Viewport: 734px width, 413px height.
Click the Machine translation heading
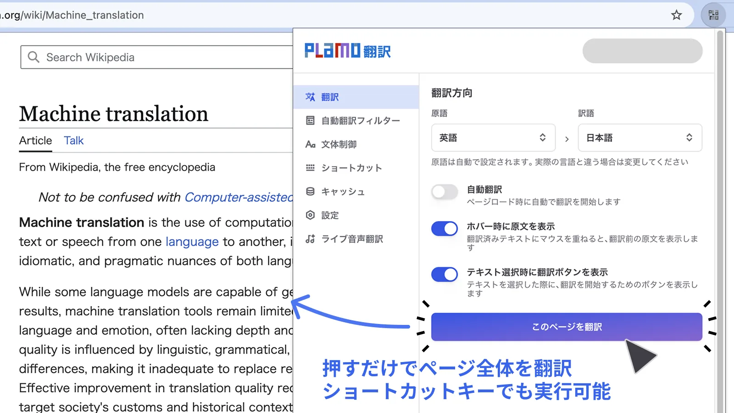(114, 113)
